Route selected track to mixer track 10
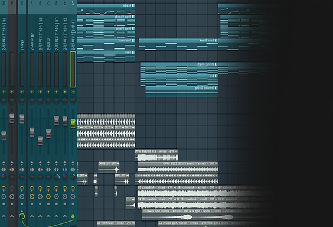Image resolution: width=333 pixels, height=227 pixels. pyautogui.click(x=4, y=216)
